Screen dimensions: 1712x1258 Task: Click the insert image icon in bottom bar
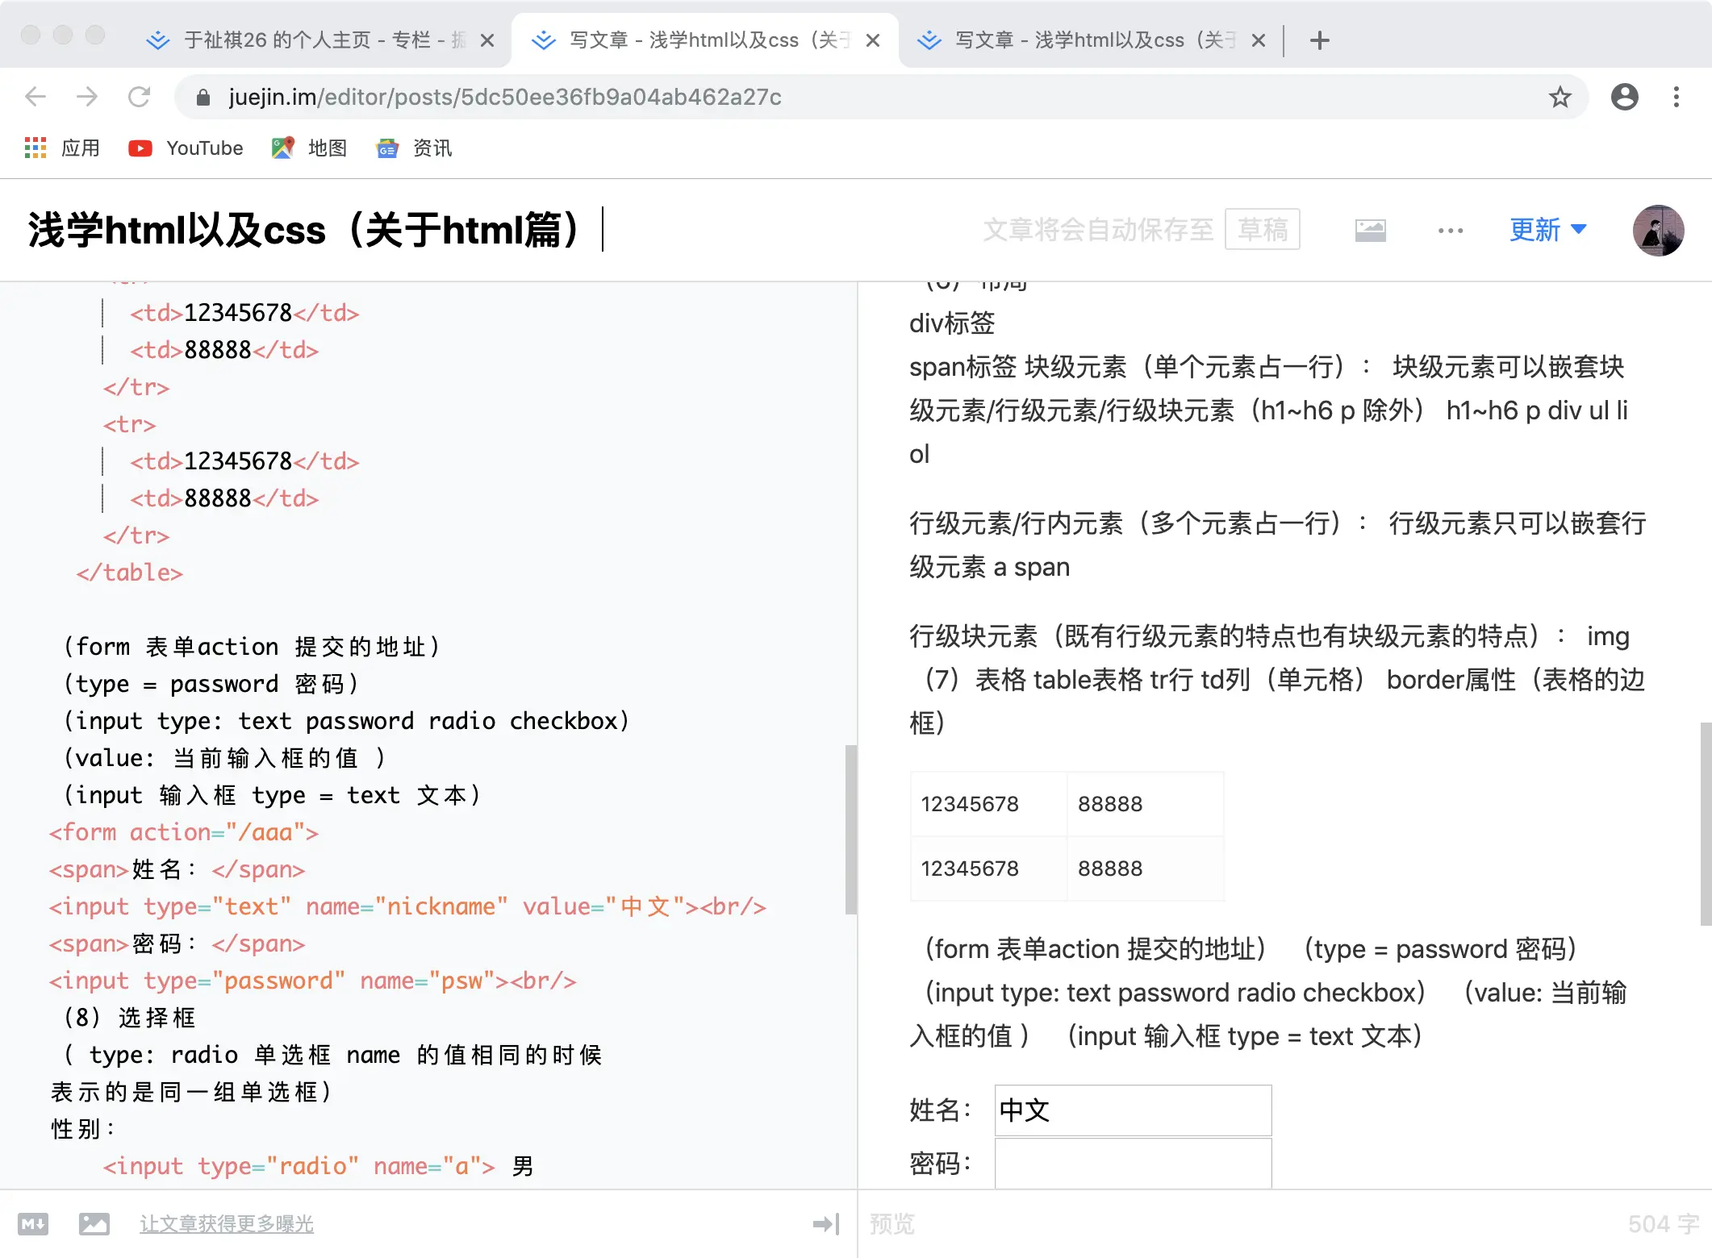[x=94, y=1224]
